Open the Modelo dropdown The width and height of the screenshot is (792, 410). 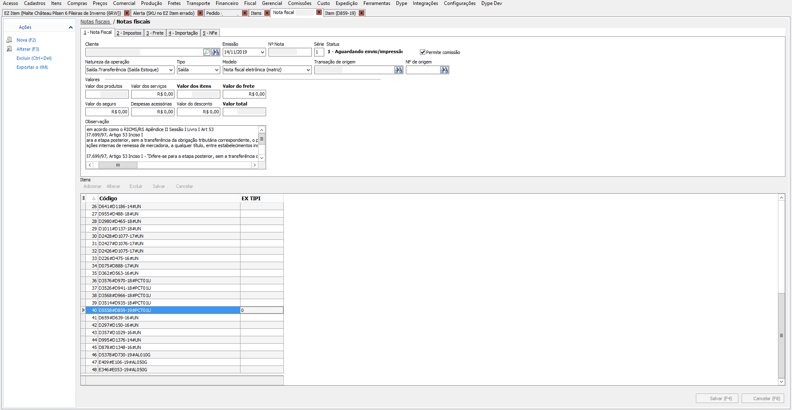pyautogui.click(x=308, y=70)
